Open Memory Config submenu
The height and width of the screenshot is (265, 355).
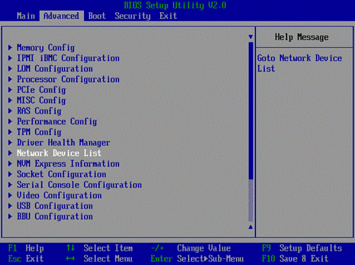click(x=46, y=48)
